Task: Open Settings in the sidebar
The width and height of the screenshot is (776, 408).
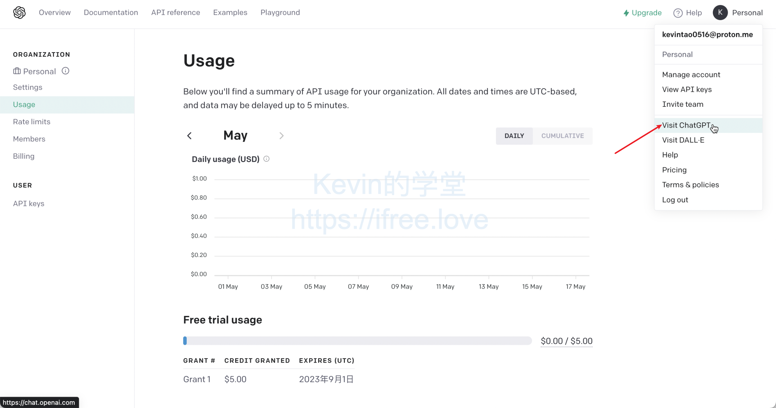Action: [28, 87]
